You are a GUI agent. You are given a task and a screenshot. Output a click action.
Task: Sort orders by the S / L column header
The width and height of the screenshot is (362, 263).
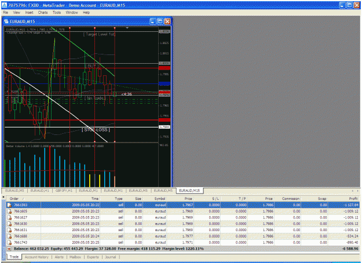pos(207,199)
